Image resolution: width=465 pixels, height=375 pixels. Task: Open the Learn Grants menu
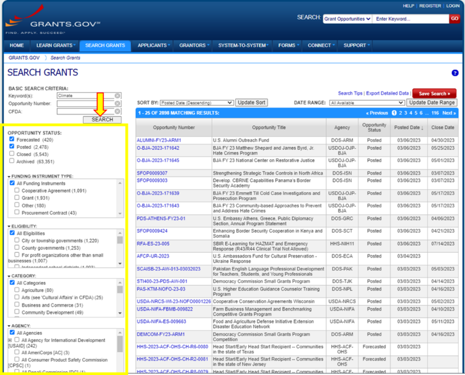(x=55, y=46)
